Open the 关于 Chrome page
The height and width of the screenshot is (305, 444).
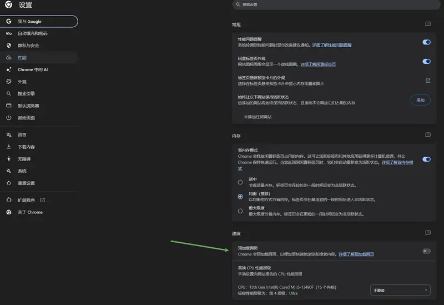point(39,212)
